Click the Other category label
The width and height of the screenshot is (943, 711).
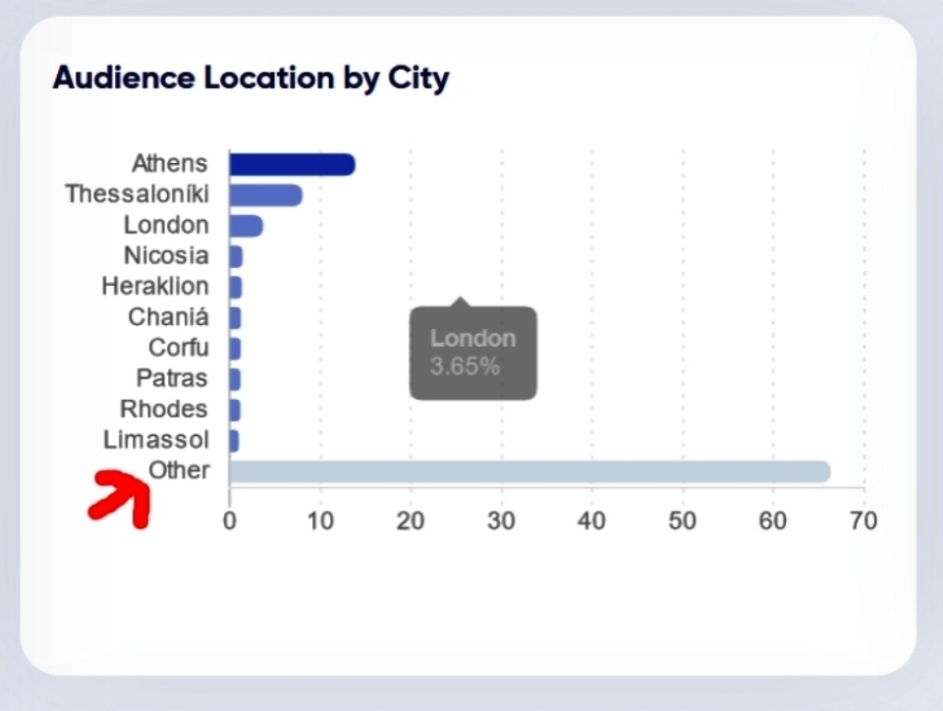179,470
